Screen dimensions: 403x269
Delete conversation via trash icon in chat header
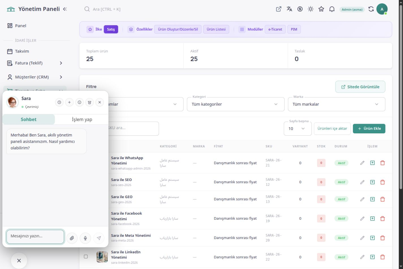[89, 103]
